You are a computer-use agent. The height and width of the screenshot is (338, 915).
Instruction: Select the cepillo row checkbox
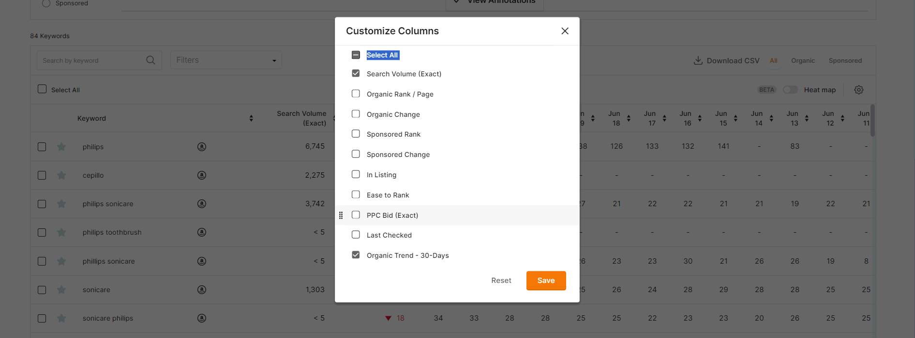click(42, 175)
